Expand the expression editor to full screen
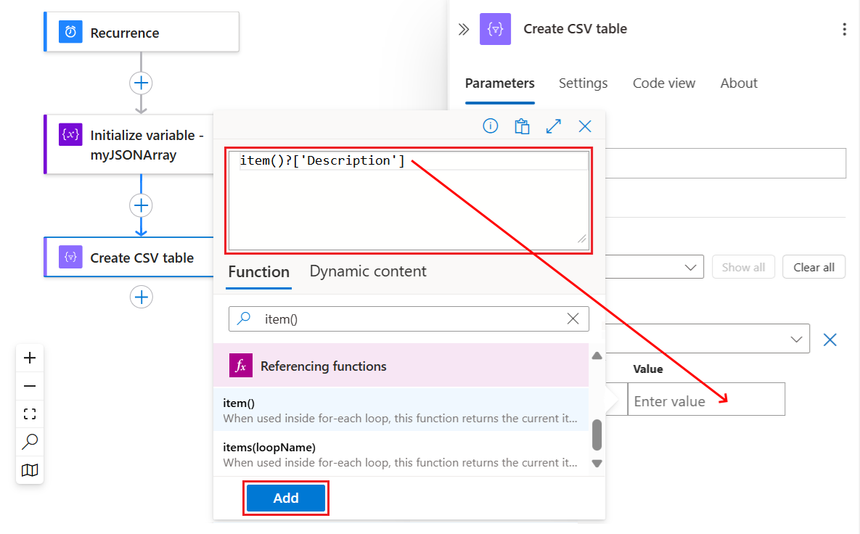Image resolution: width=860 pixels, height=534 pixels. click(554, 126)
